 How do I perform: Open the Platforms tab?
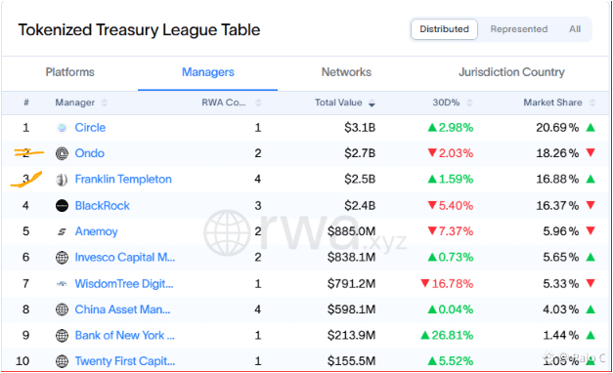[70, 72]
